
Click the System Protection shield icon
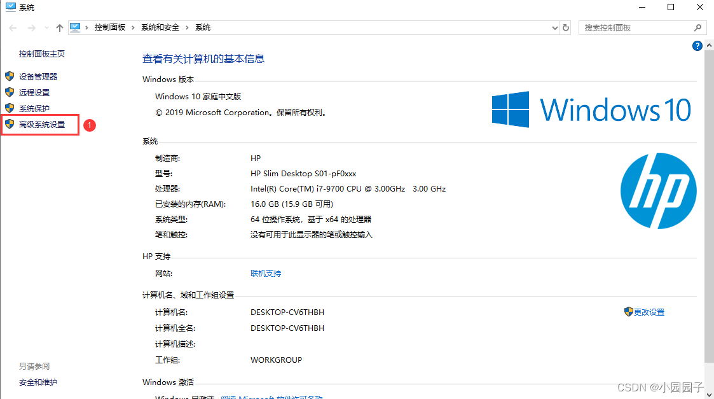[10, 108]
